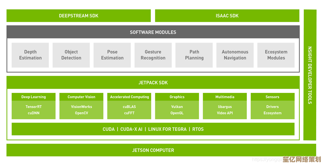The width and height of the screenshot is (323, 165).
Task: Click the CUDA and Linux for Tegra bar
Action: tap(153, 129)
